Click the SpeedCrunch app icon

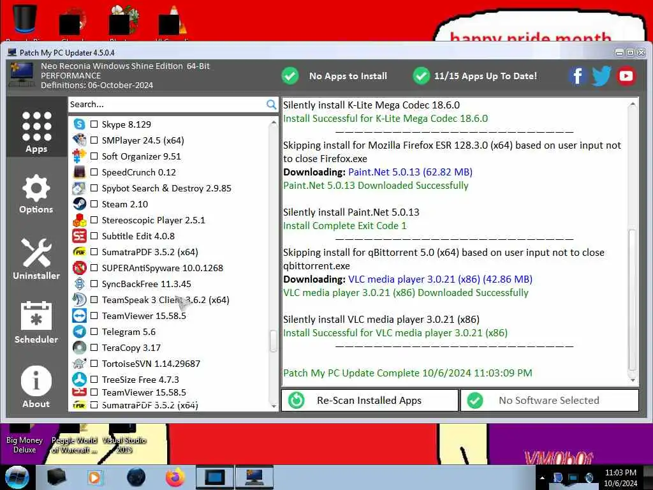point(79,172)
